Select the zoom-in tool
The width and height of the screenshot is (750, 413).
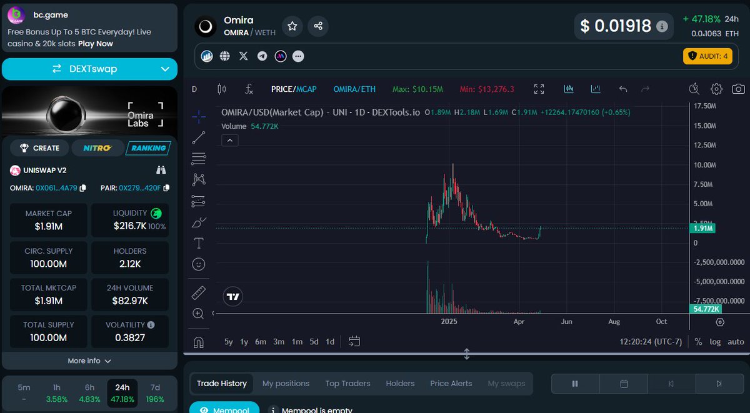tap(199, 314)
